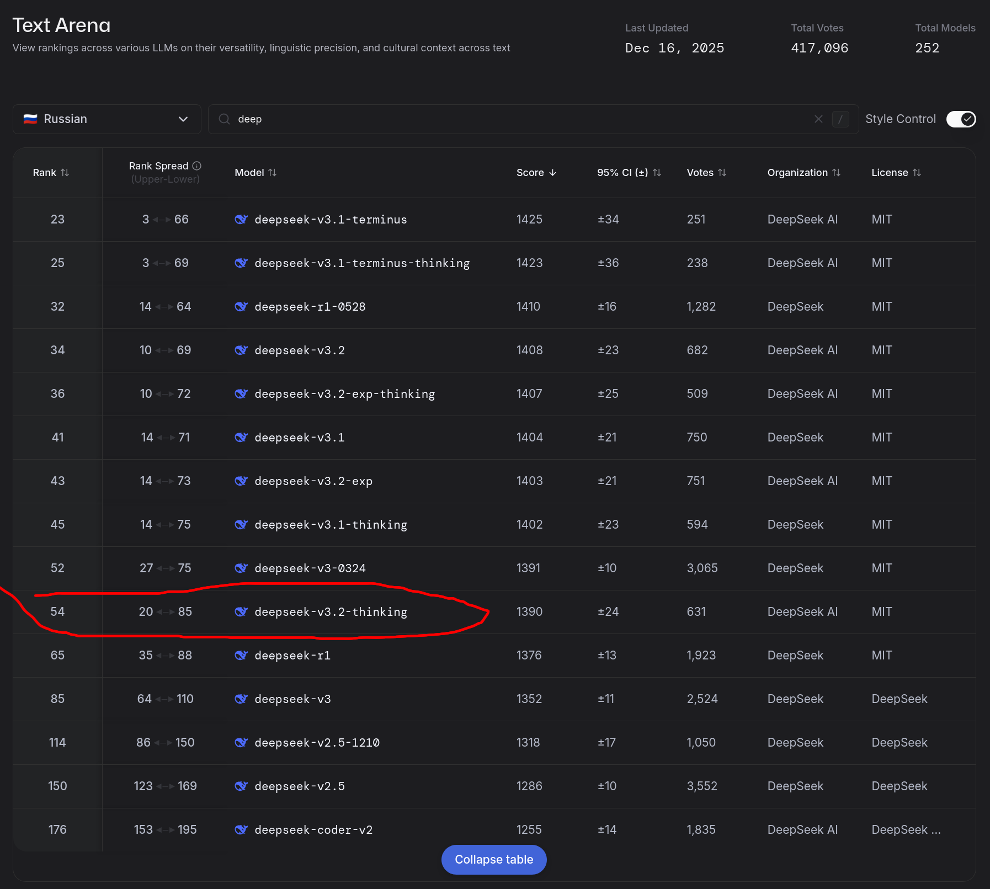Click the deepseek-v3.2-exp-thinking model link
The width and height of the screenshot is (990, 889).
pyautogui.click(x=345, y=394)
